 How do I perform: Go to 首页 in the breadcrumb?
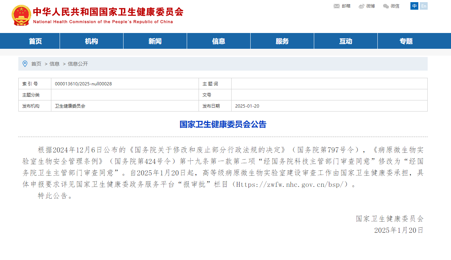[36, 64]
